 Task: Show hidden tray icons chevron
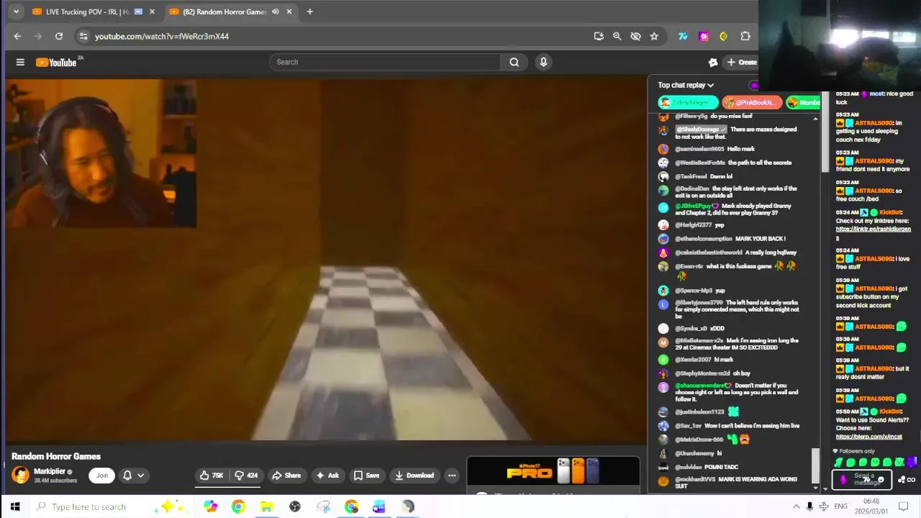point(796,506)
